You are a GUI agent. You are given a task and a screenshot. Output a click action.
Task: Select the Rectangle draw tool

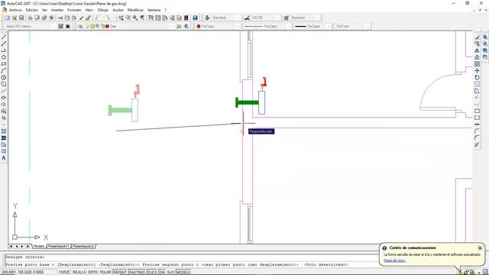pyautogui.click(x=4, y=64)
